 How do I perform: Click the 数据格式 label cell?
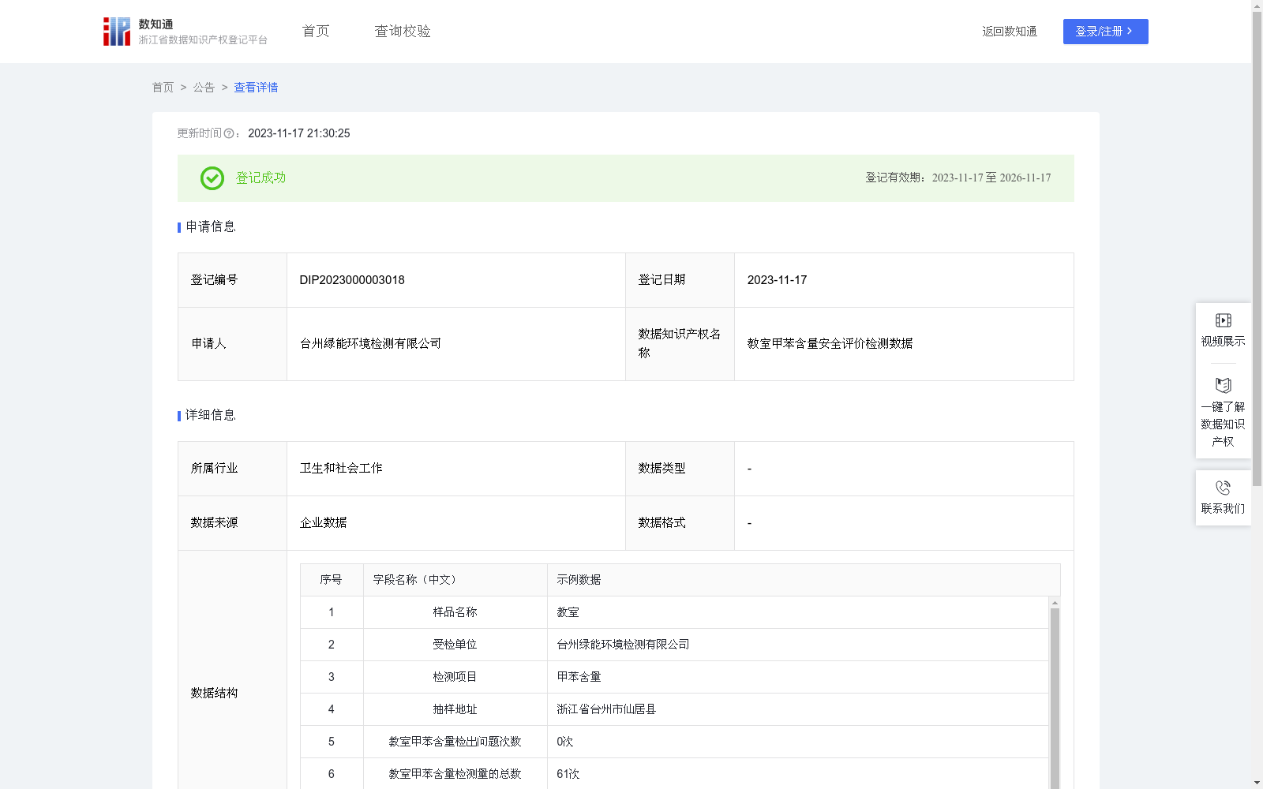pyautogui.click(x=680, y=523)
